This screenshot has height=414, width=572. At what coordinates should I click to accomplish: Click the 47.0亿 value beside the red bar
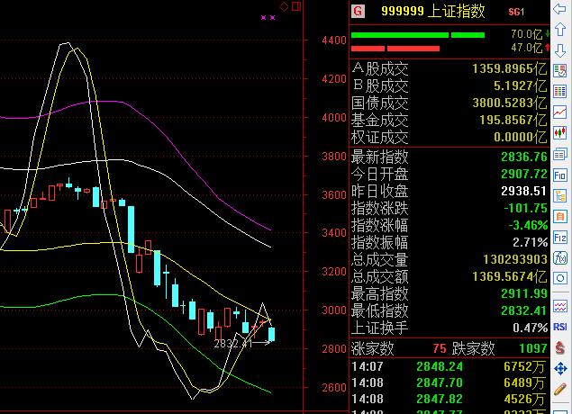click(526, 48)
